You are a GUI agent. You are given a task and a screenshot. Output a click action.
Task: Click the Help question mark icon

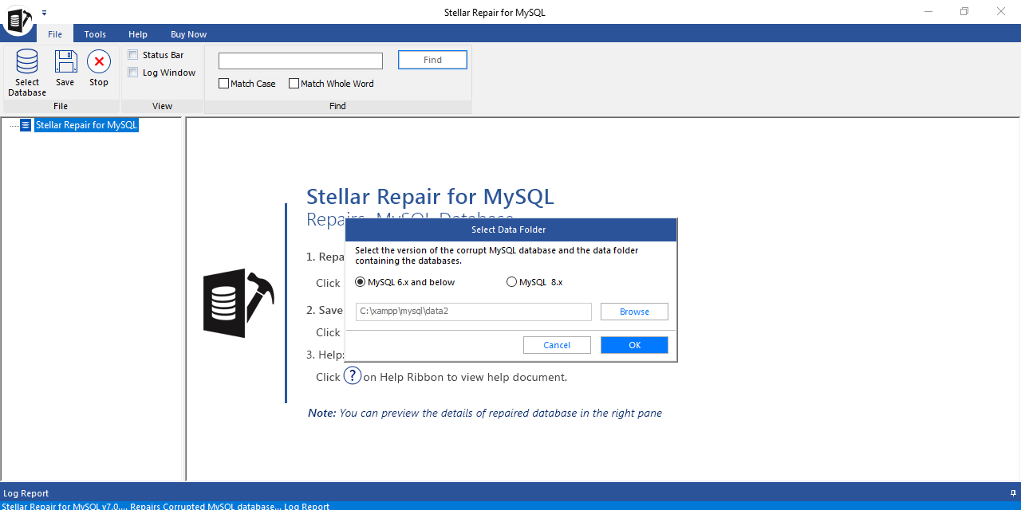353,376
